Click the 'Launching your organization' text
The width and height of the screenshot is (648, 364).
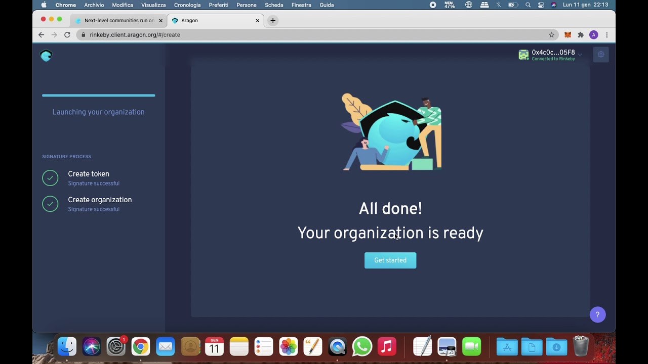click(99, 112)
